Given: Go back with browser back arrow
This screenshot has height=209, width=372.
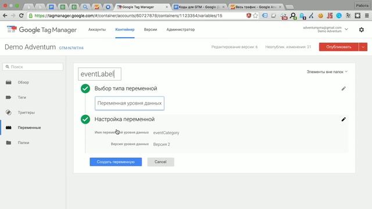Looking at the screenshot, I should pyautogui.click(x=5, y=16).
